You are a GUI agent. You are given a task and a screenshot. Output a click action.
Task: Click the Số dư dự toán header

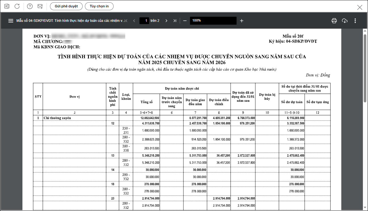click(292, 102)
